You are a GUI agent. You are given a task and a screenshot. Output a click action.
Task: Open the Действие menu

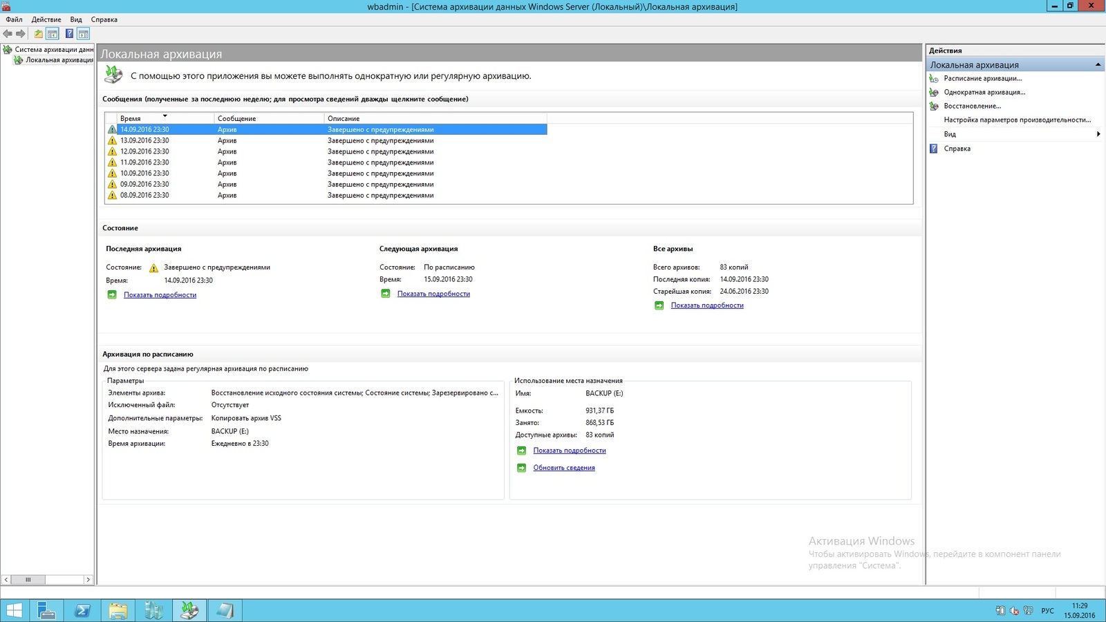(46, 19)
